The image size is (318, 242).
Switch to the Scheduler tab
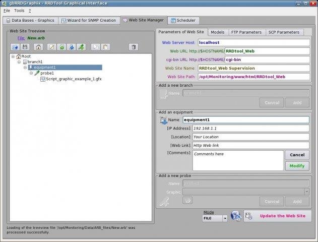[183, 21]
